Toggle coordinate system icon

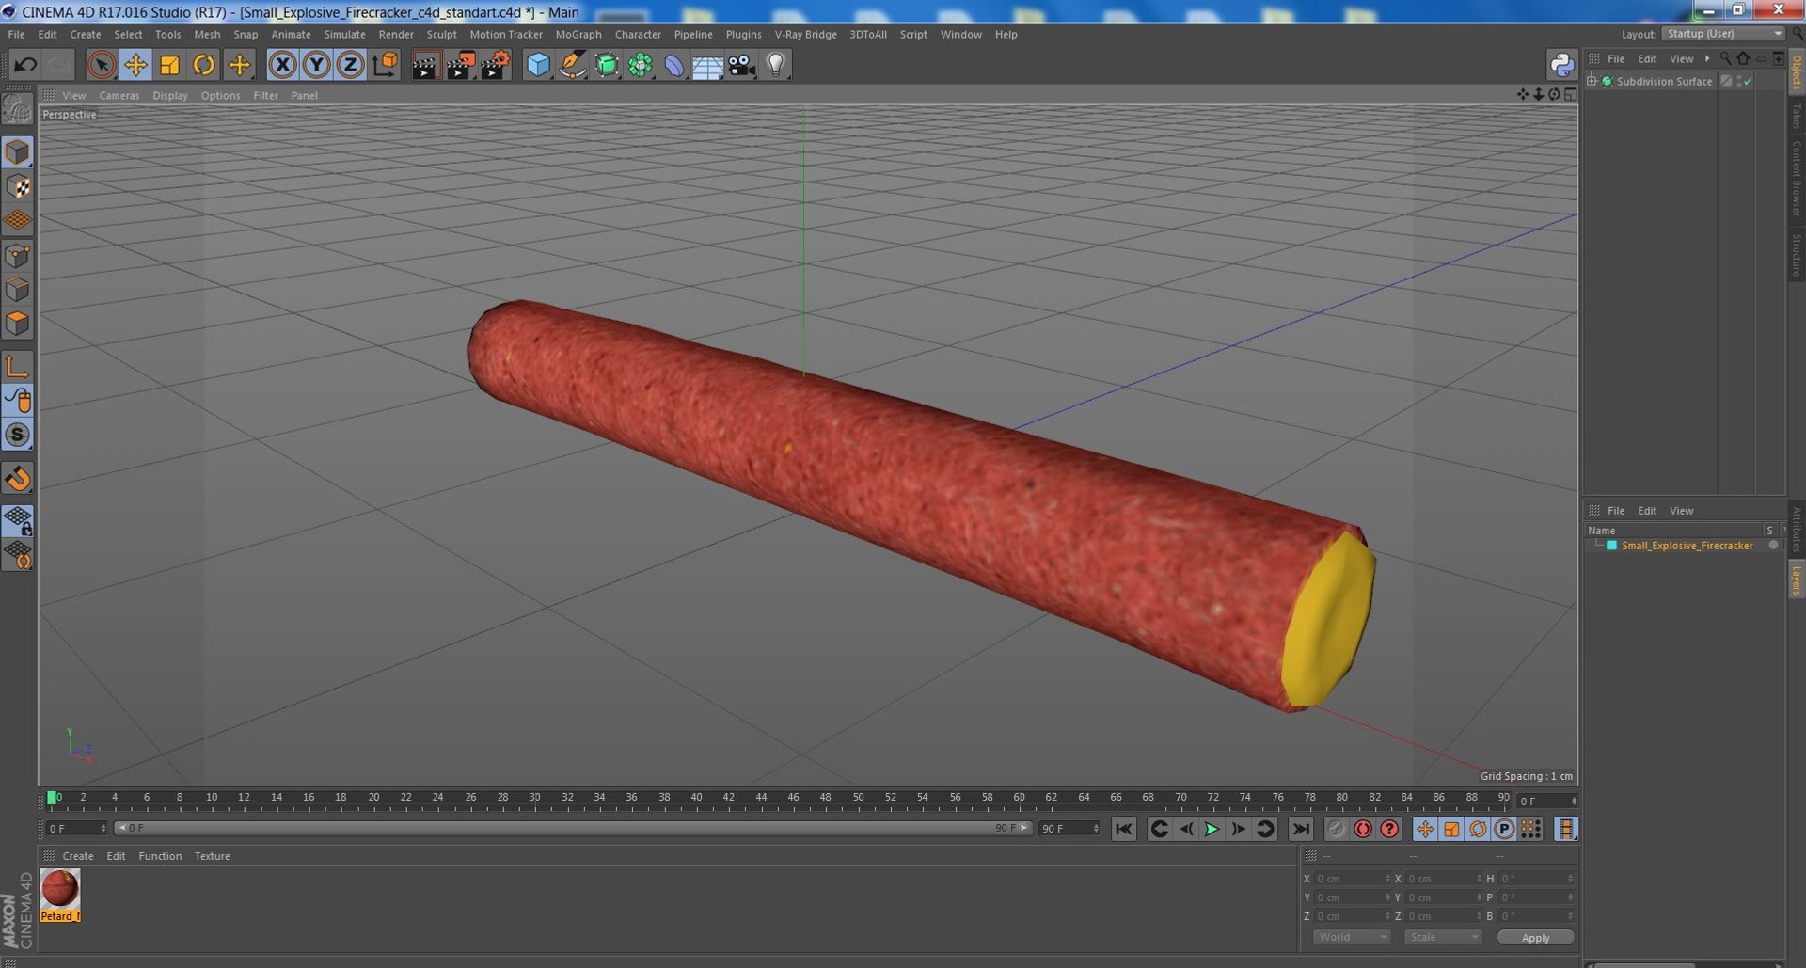pos(386,65)
